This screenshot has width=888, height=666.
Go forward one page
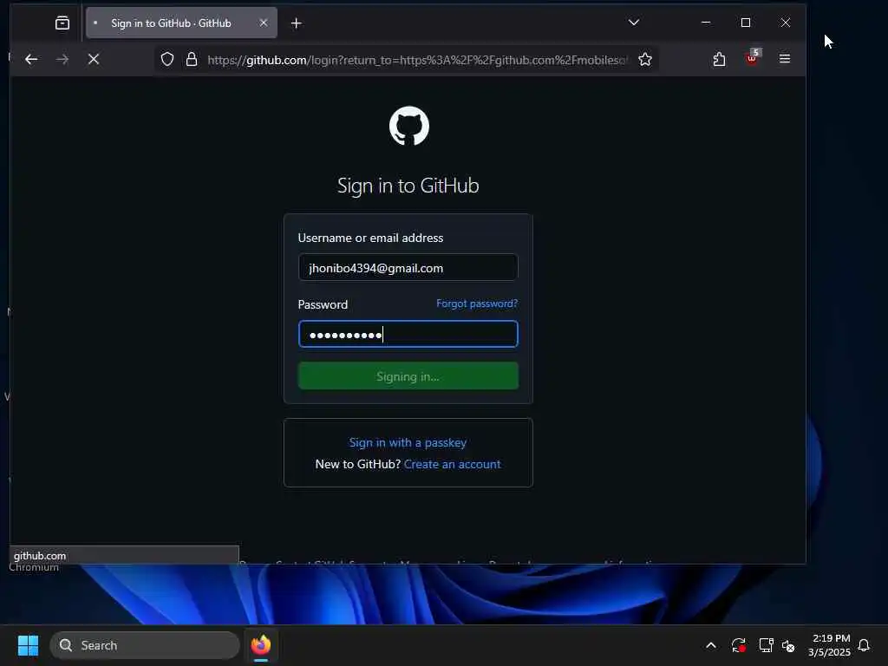62,59
